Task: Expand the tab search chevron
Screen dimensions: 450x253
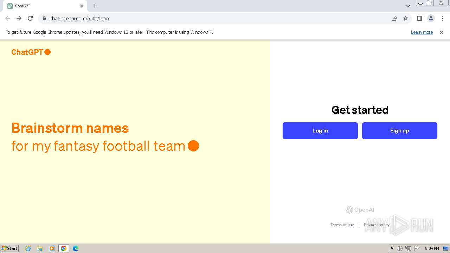Action: (x=408, y=6)
